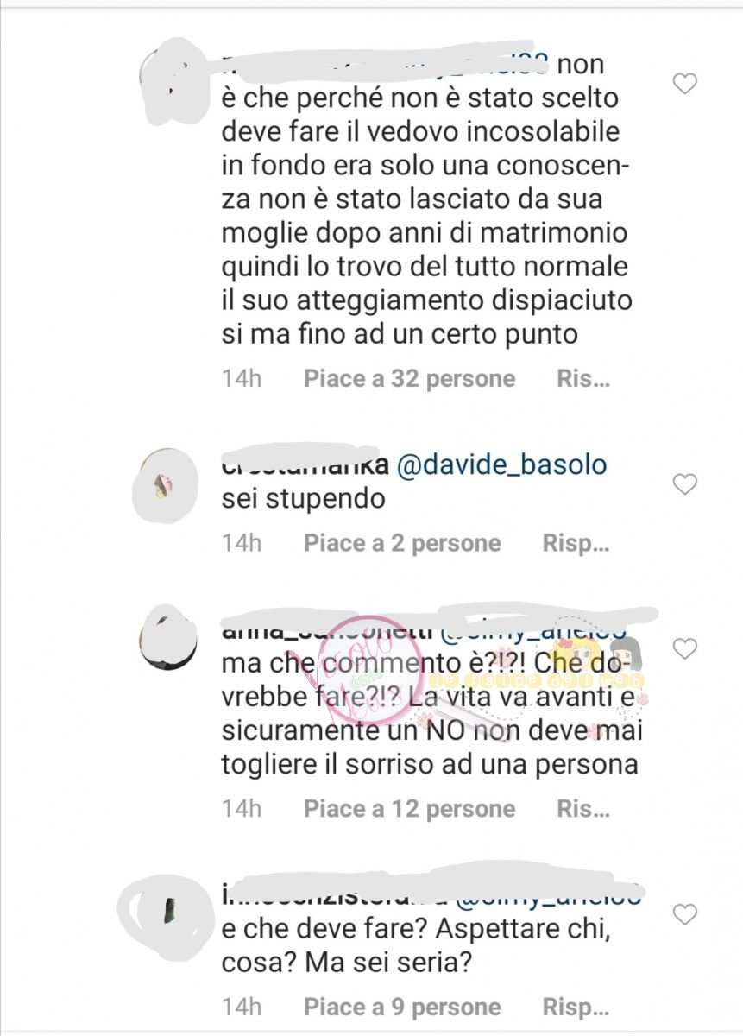The height and width of the screenshot is (1036, 743).
Task: View 'Piace a 12 persone' likes list
Action: pos(409,809)
